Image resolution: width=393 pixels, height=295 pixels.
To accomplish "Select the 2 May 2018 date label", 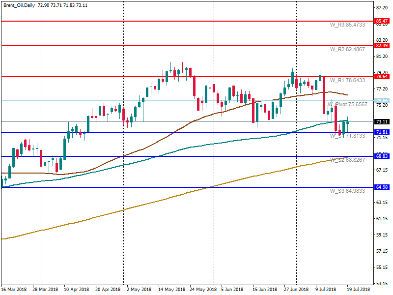I will (139, 290).
